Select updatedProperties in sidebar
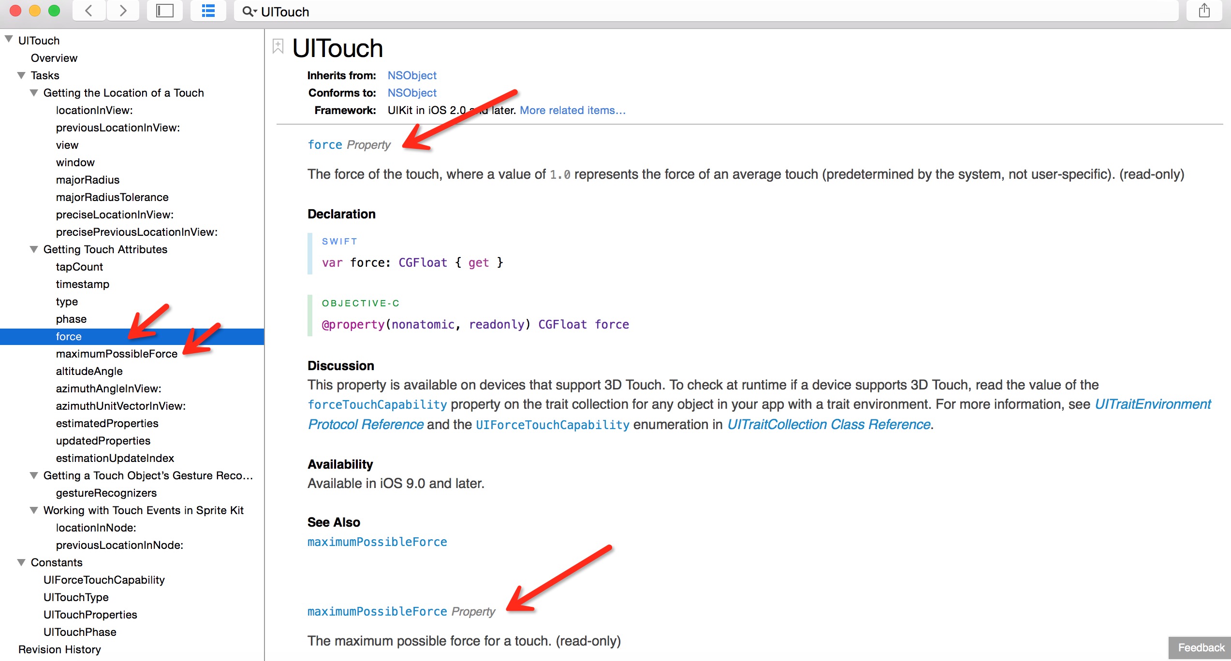Image resolution: width=1231 pixels, height=661 pixels. (x=103, y=441)
